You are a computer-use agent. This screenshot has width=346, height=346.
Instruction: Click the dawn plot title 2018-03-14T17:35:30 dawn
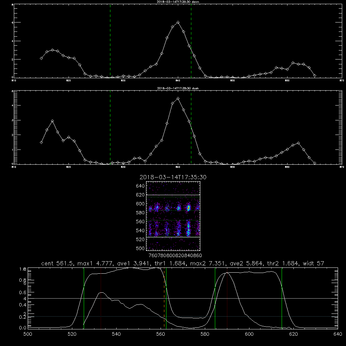click(178, 2)
